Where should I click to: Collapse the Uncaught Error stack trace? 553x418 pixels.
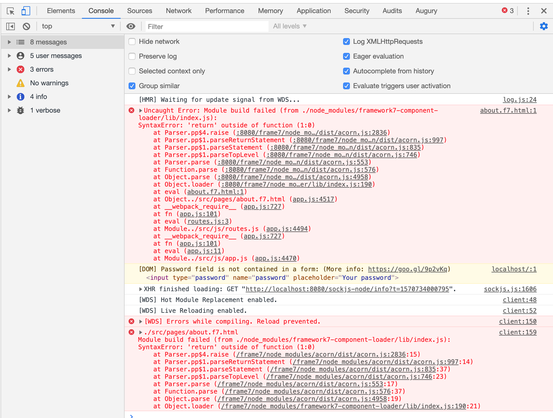141,110
